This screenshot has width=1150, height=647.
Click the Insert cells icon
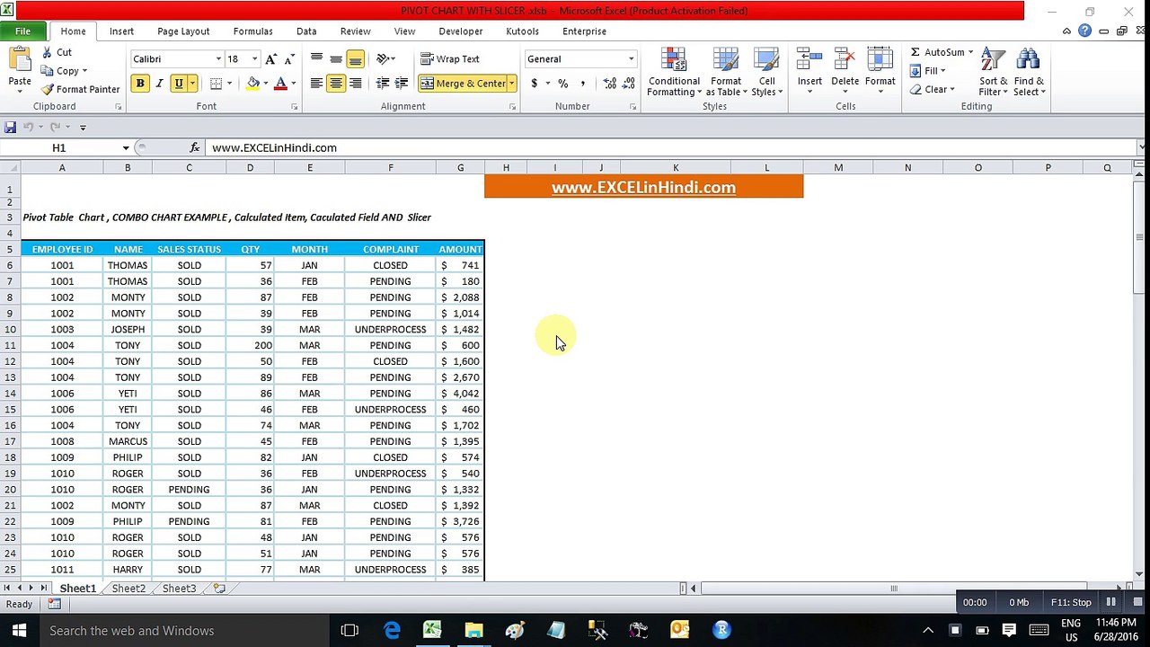pos(809,60)
